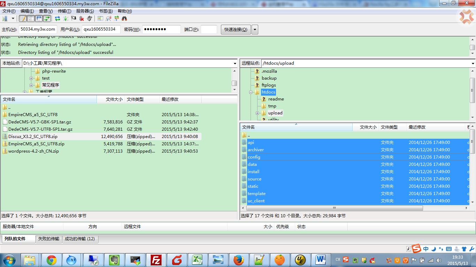Click the 快速连接(Q) button

[x=236, y=30]
